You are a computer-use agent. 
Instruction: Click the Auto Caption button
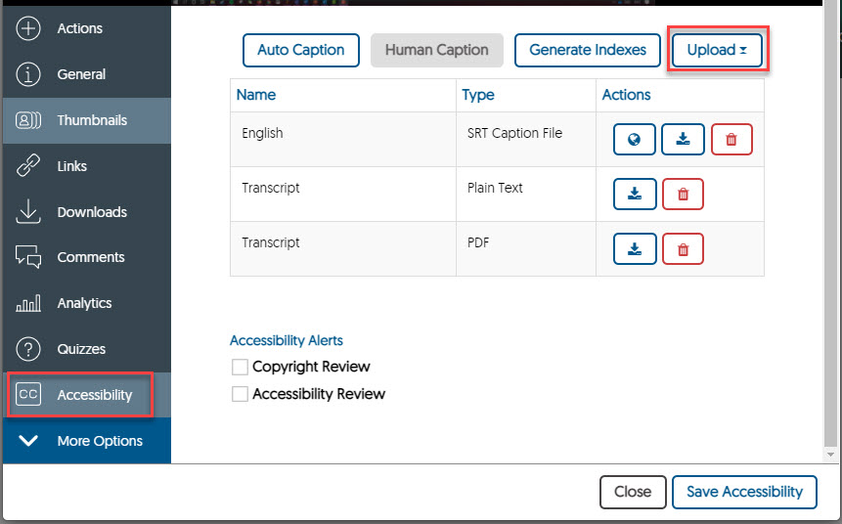coord(300,50)
